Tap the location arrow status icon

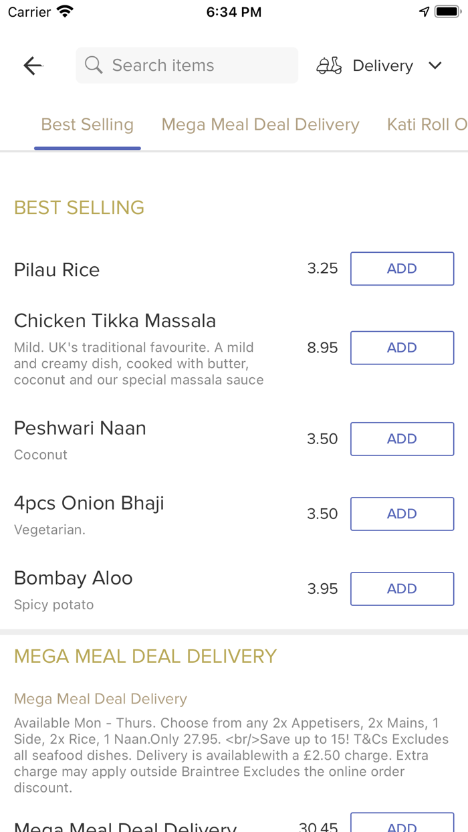pyautogui.click(x=424, y=12)
